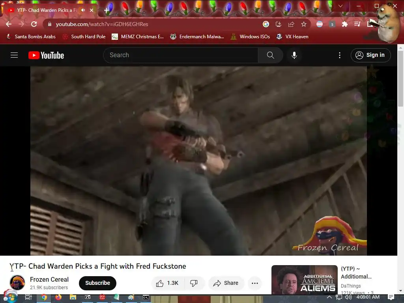404x303 pixels.
Task: Open the MEMZ Christmas bookmark
Action: [138, 37]
